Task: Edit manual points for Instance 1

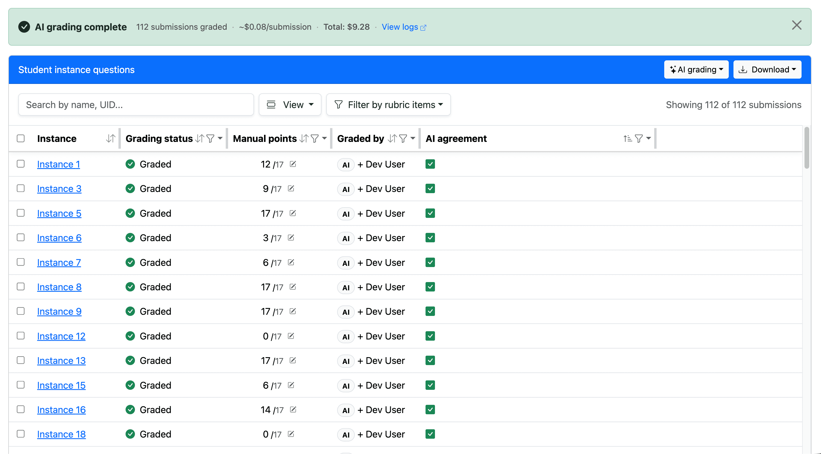Action: pyautogui.click(x=293, y=164)
